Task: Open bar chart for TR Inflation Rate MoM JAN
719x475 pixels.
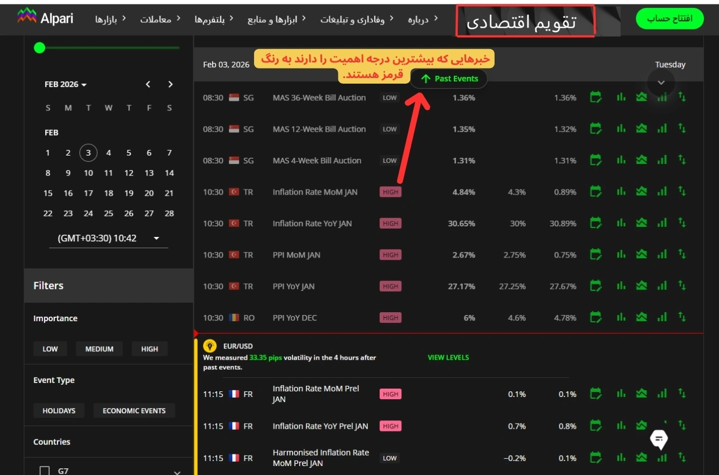Action: tap(621, 192)
